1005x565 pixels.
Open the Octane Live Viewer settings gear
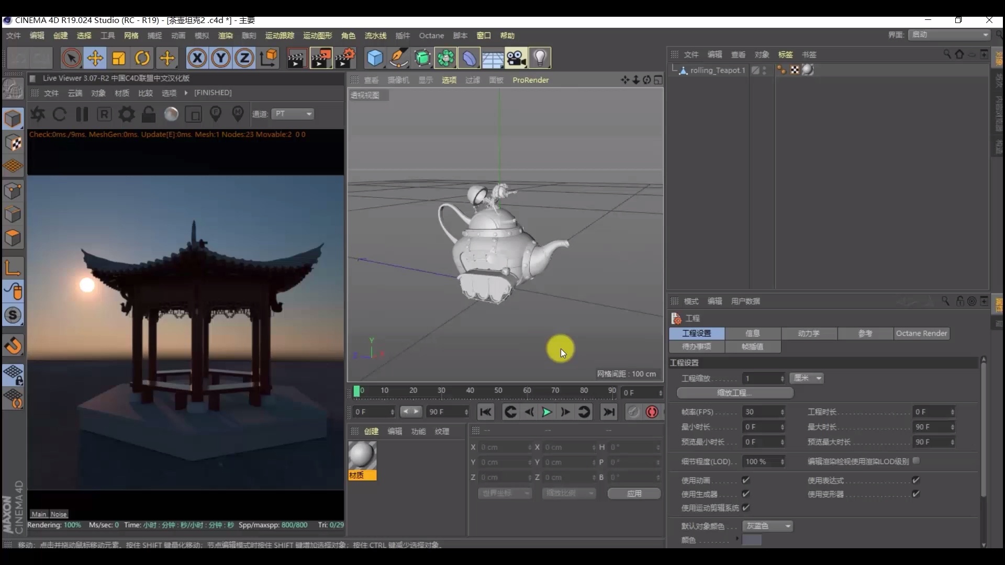pos(126,114)
